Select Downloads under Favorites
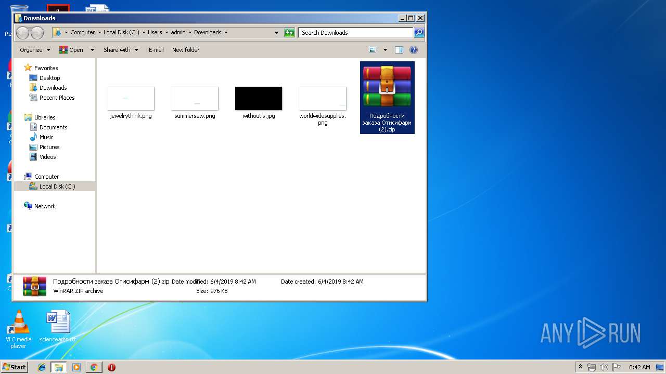 [53, 88]
